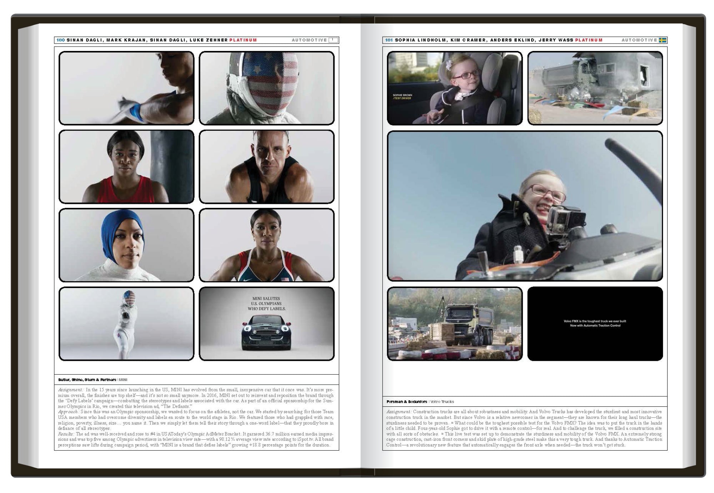714x493 pixels.
Task: Click the MINI Assignment paragraph heading
Action: [x=71, y=390]
